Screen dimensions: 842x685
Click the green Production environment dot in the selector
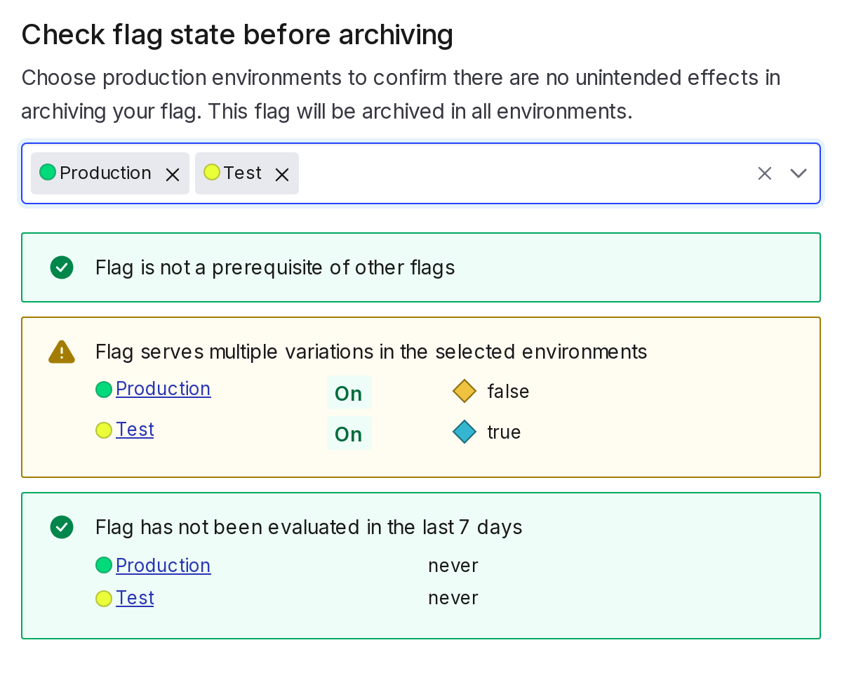point(47,171)
